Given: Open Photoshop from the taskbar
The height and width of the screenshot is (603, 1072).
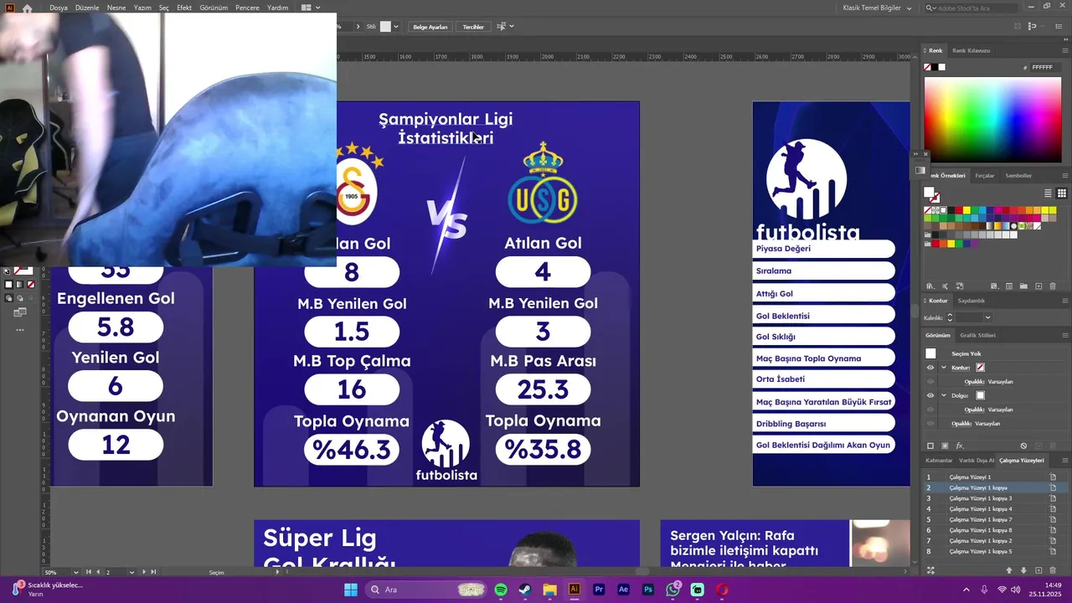Looking at the screenshot, I should pyautogui.click(x=648, y=590).
